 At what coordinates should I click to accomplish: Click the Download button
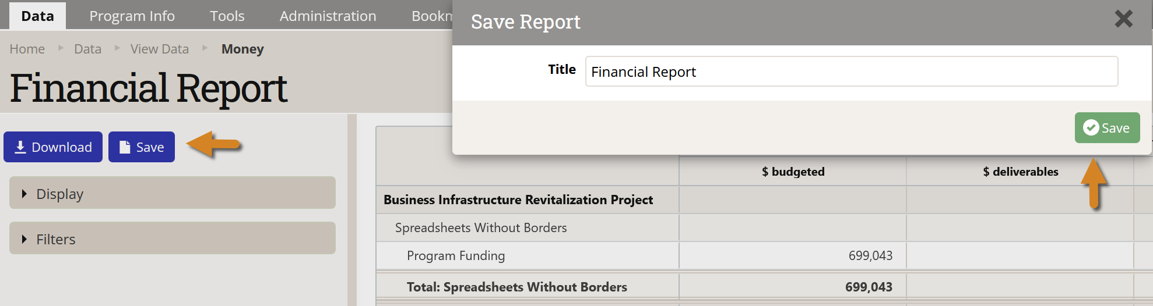53,147
